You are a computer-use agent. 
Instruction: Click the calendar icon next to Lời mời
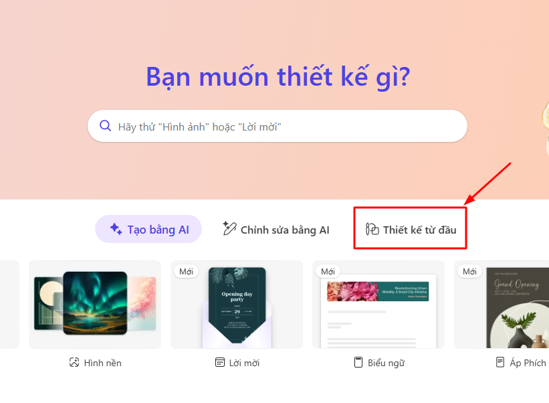(220, 362)
